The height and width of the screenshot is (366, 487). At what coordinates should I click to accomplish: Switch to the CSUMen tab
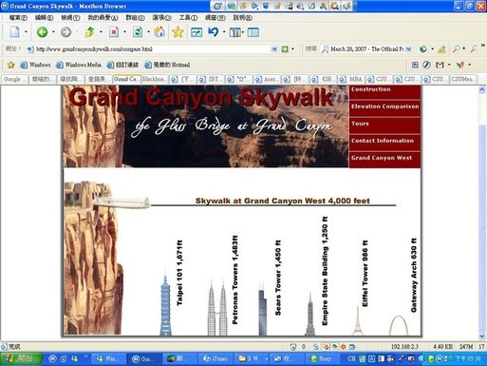(x=463, y=79)
